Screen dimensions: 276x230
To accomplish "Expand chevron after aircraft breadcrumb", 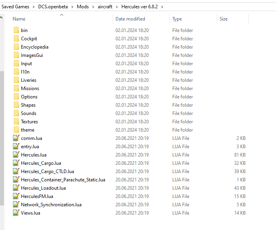I will pyautogui.click(x=117, y=7).
